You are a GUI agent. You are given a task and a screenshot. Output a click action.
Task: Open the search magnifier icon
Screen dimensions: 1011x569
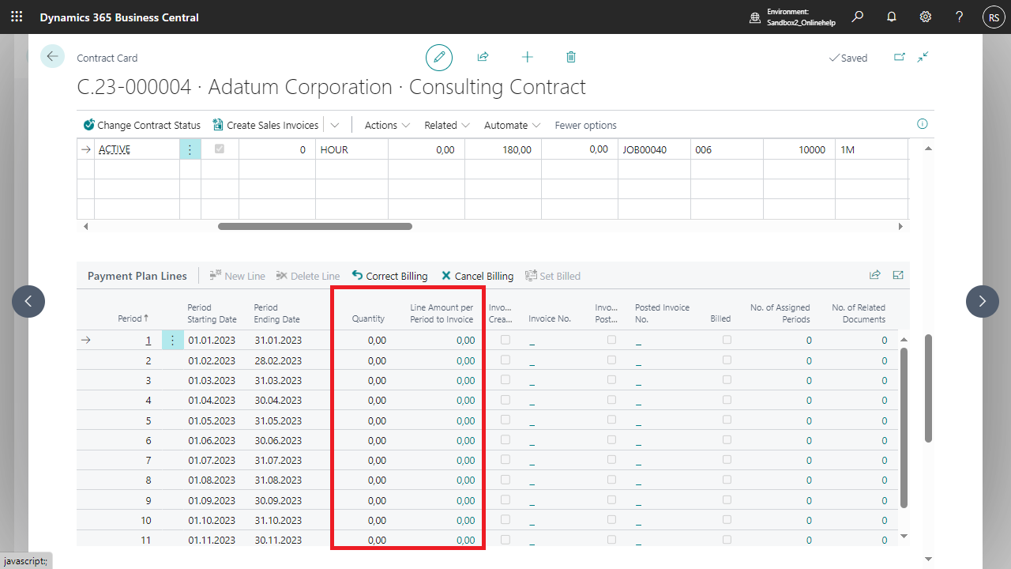tap(858, 17)
